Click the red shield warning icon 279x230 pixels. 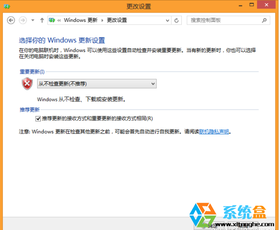point(27,84)
